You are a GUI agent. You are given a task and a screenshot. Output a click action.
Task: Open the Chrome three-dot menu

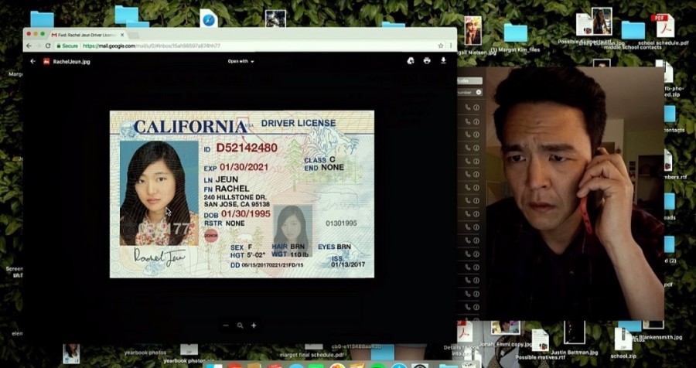(451, 46)
